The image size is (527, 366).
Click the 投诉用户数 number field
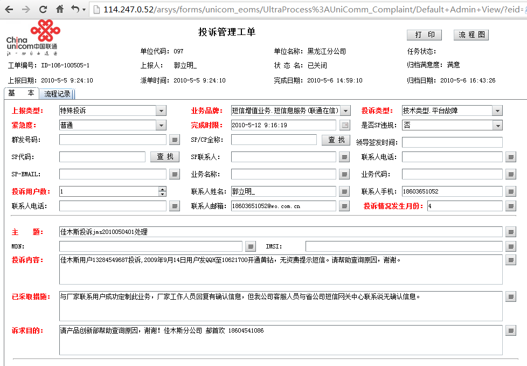109,191
